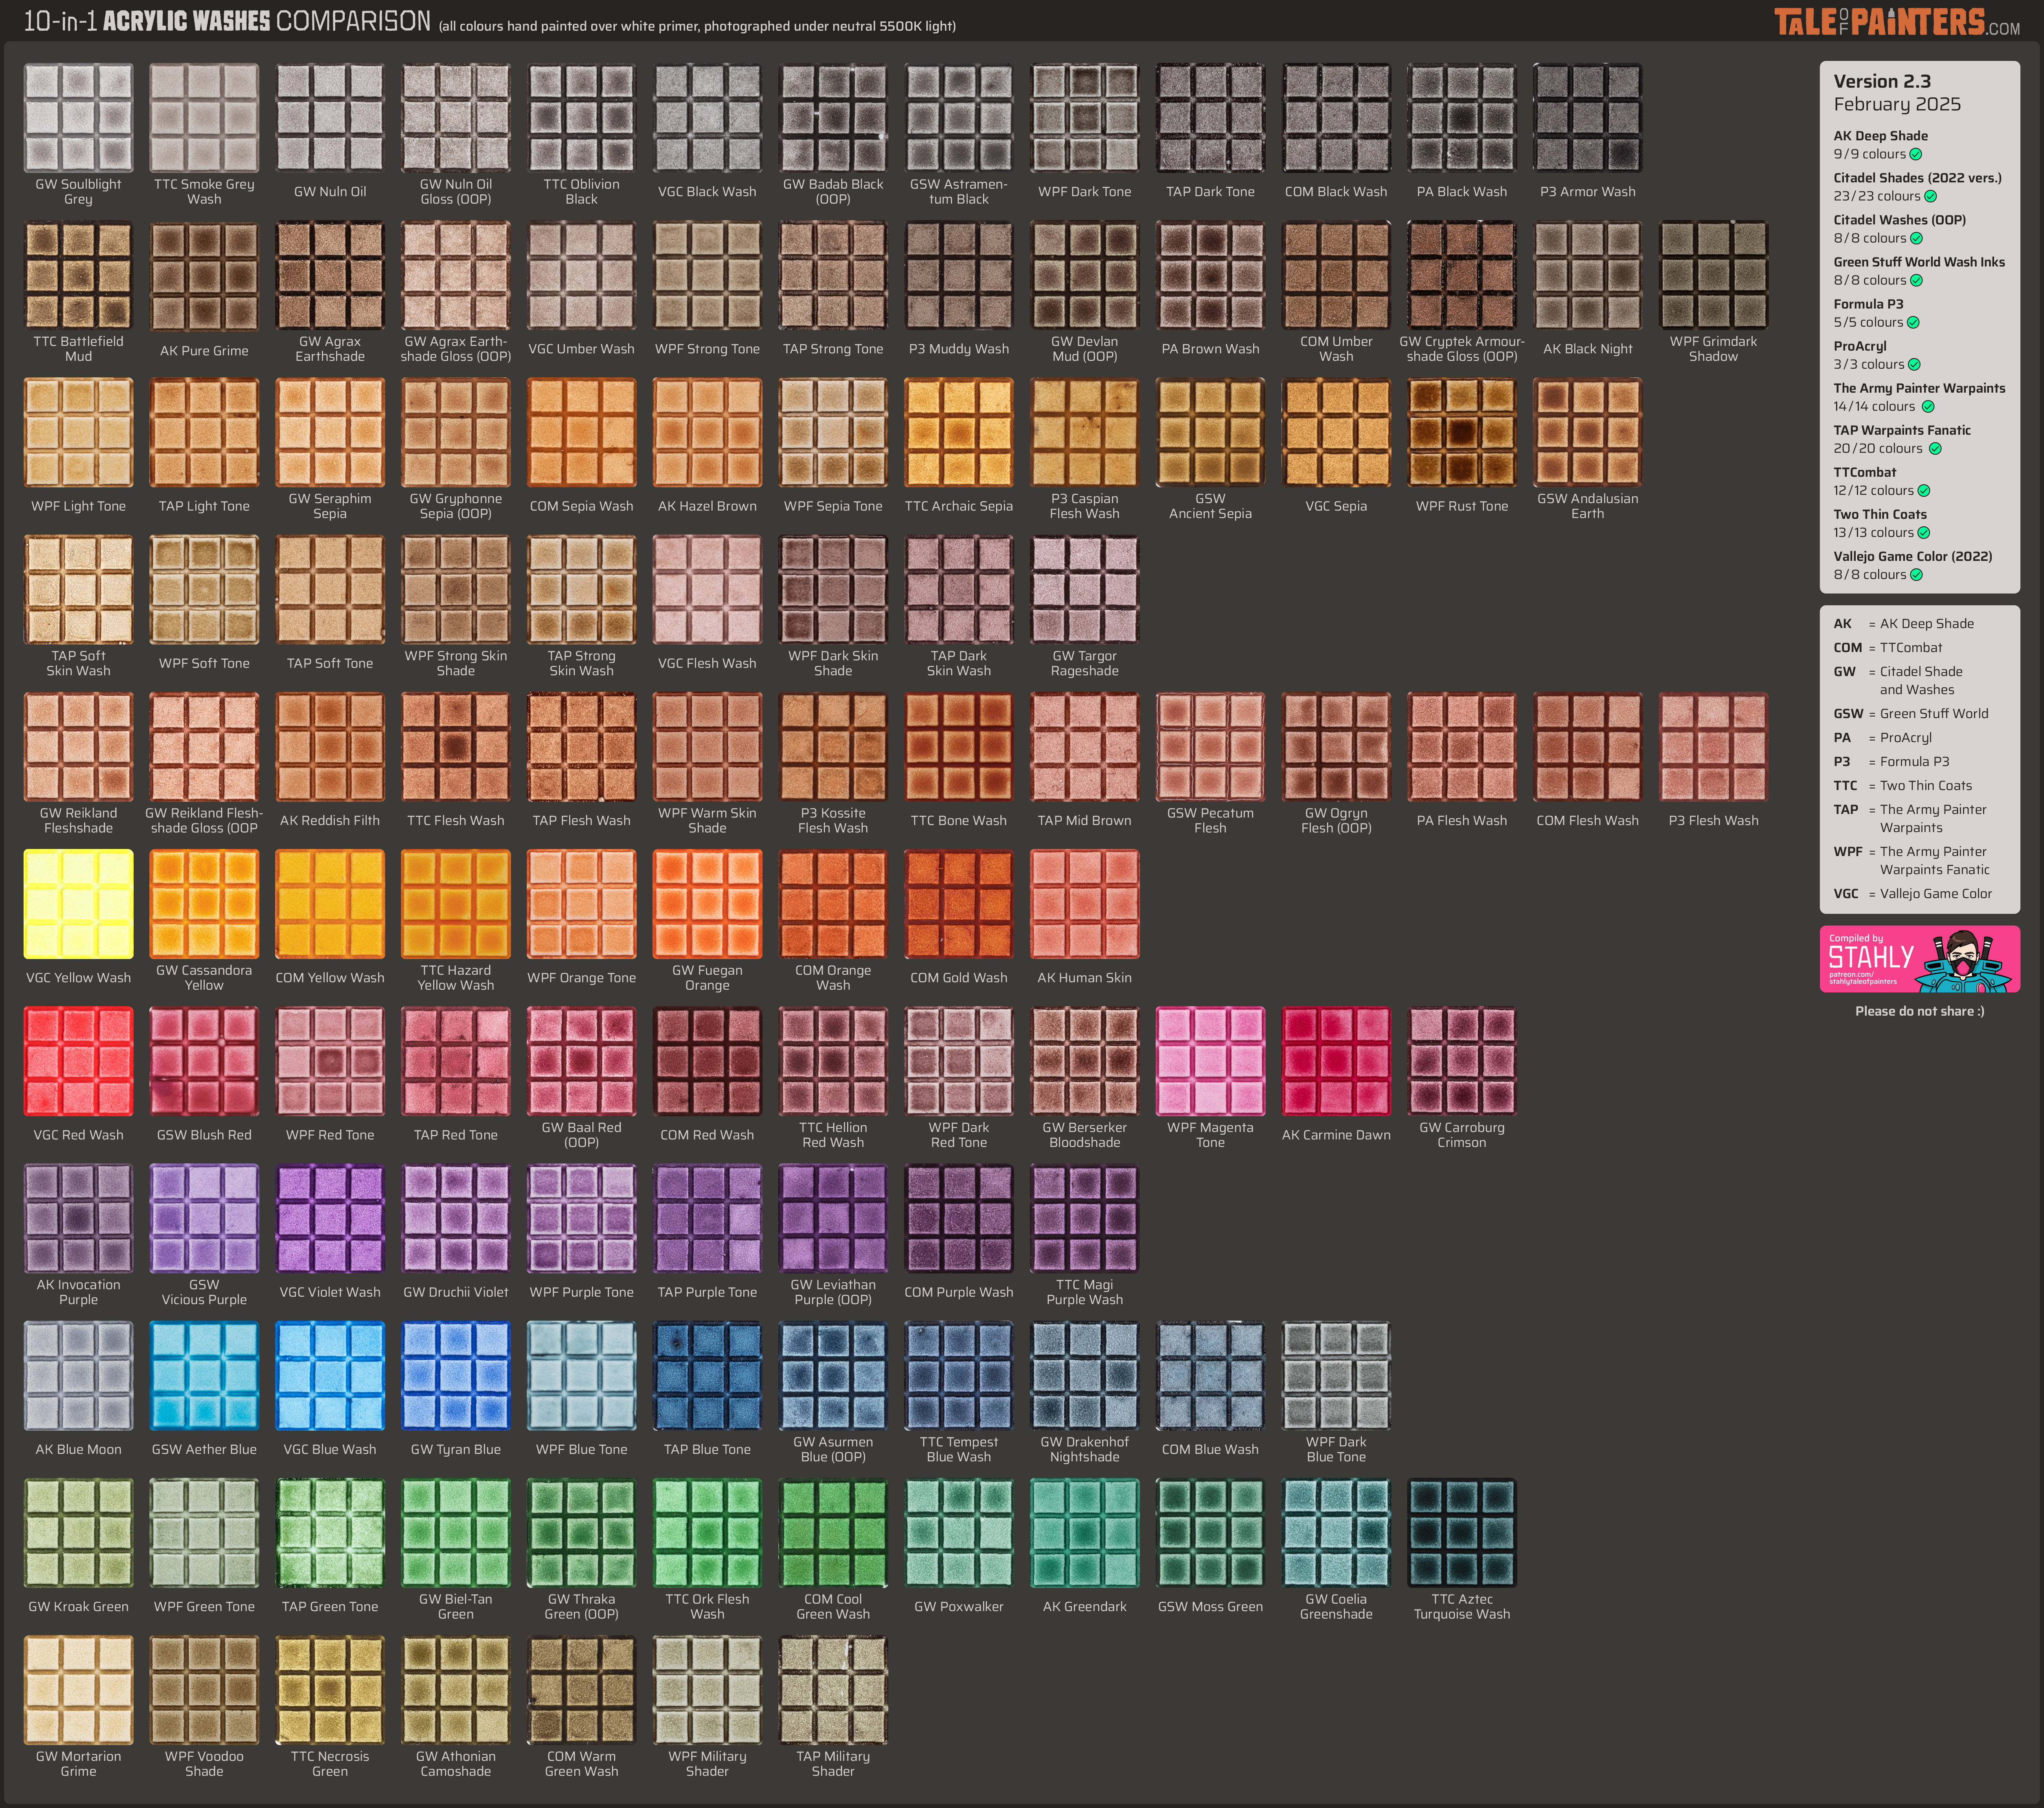Select the GW Poxwalker swatch
2044x1808 pixels.
pos(959,1533)
